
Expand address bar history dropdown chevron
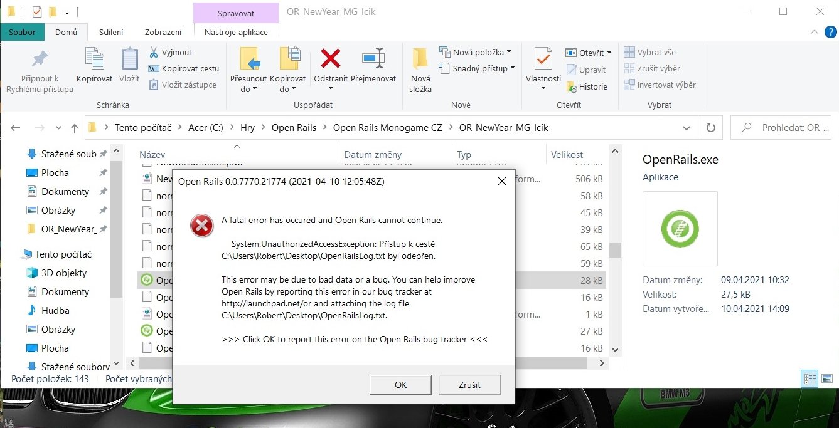686,128
